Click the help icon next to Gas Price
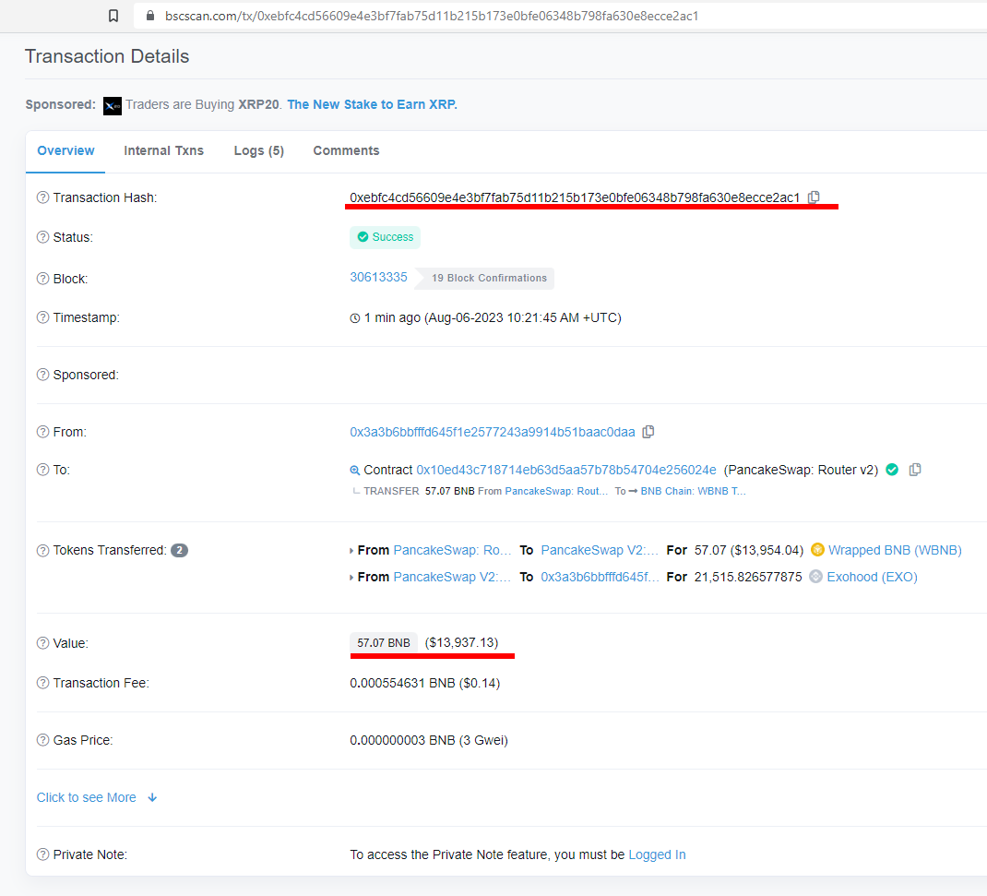Image resolution: width=987 pixels, height=896 pixels. point(42,740)
